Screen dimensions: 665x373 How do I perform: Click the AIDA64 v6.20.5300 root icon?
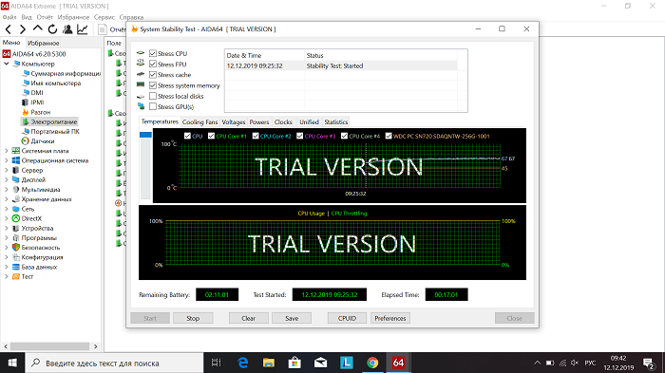(x=7, y=54)
